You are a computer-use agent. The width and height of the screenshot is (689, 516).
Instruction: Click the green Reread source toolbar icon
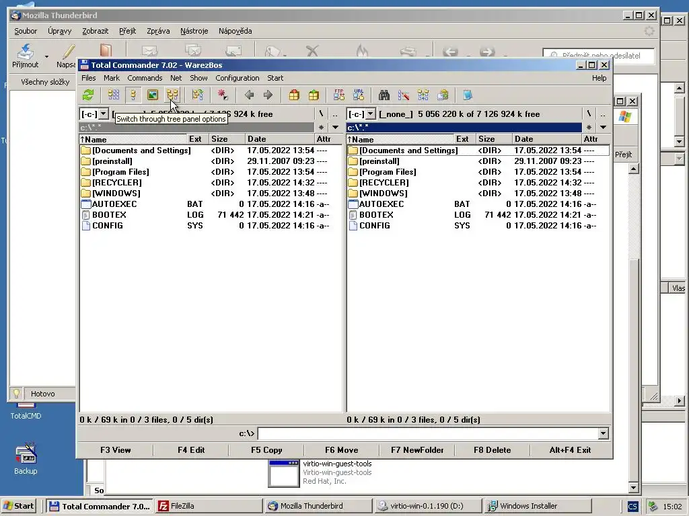point(88,95)
